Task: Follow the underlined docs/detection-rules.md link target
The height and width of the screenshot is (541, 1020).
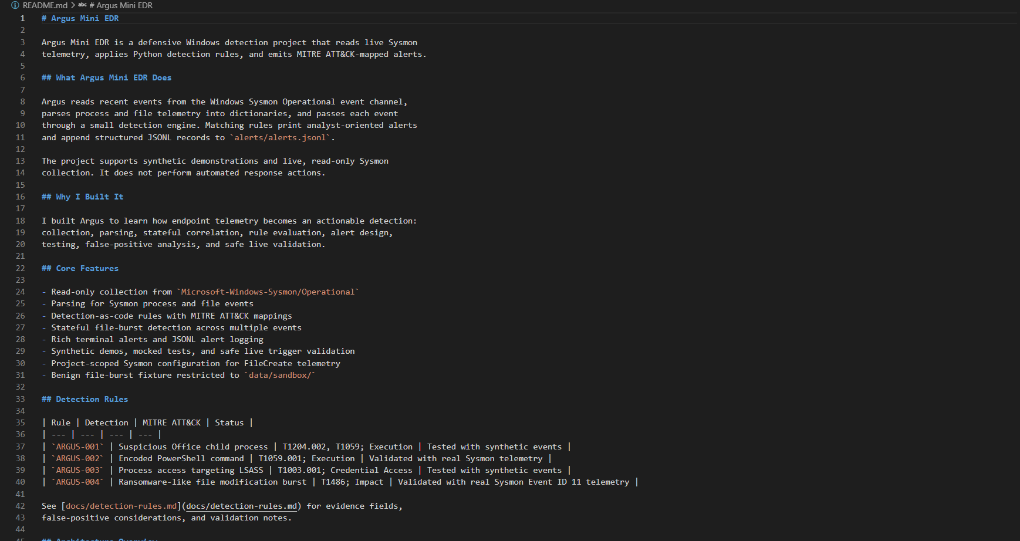Action: (241, 506)
